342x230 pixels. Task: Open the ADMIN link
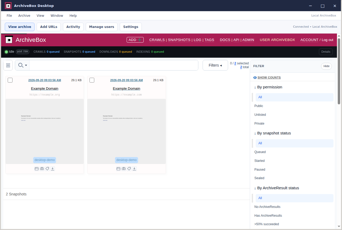(248, 40)
